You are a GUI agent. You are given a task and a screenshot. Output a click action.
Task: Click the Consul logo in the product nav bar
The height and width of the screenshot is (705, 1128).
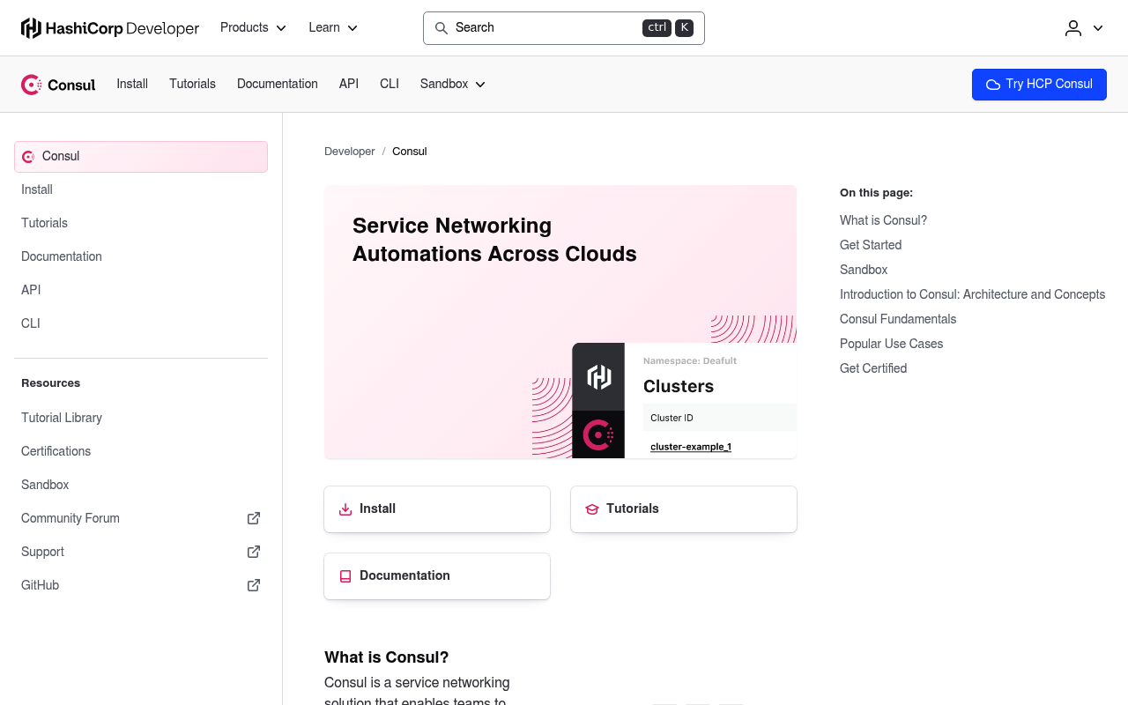(58, 85)
